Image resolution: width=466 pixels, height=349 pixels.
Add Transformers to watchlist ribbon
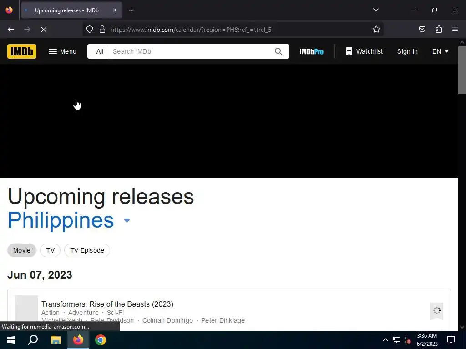click(436, 311)
